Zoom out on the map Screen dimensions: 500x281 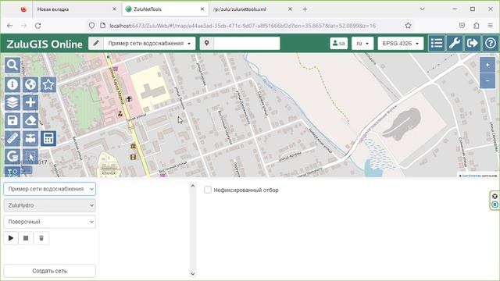(x=487, y=81)
